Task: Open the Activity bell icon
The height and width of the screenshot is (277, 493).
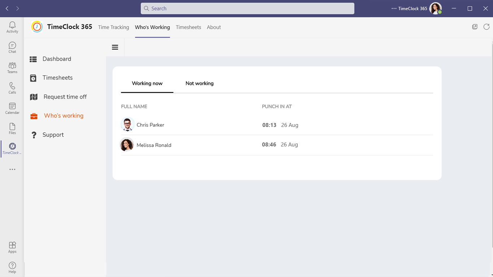Action: point(12,27)
